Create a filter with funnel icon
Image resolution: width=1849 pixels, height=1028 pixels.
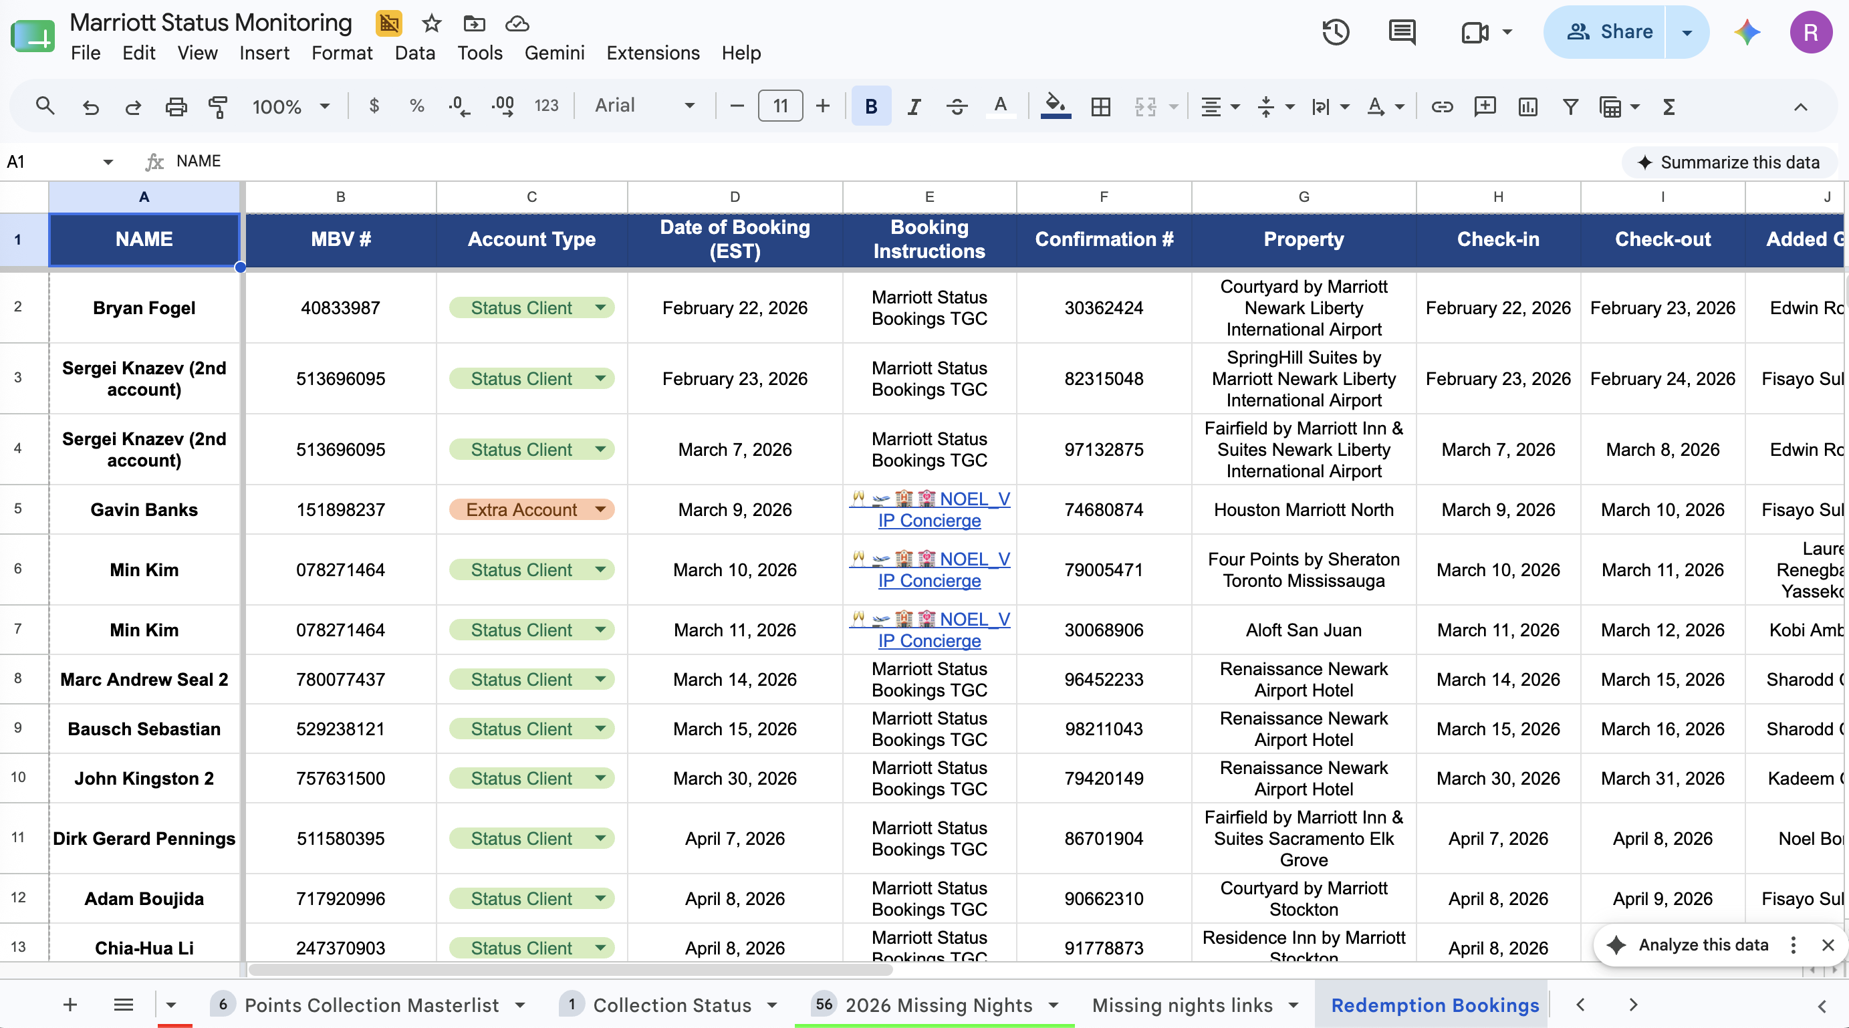coord(1570,106)
